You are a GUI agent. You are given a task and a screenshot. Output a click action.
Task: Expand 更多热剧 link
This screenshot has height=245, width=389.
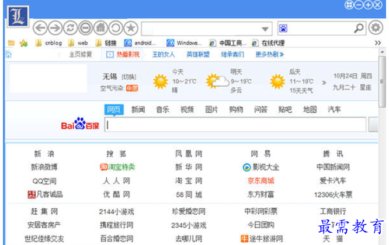pyautogui.click(x=269, y=54)
